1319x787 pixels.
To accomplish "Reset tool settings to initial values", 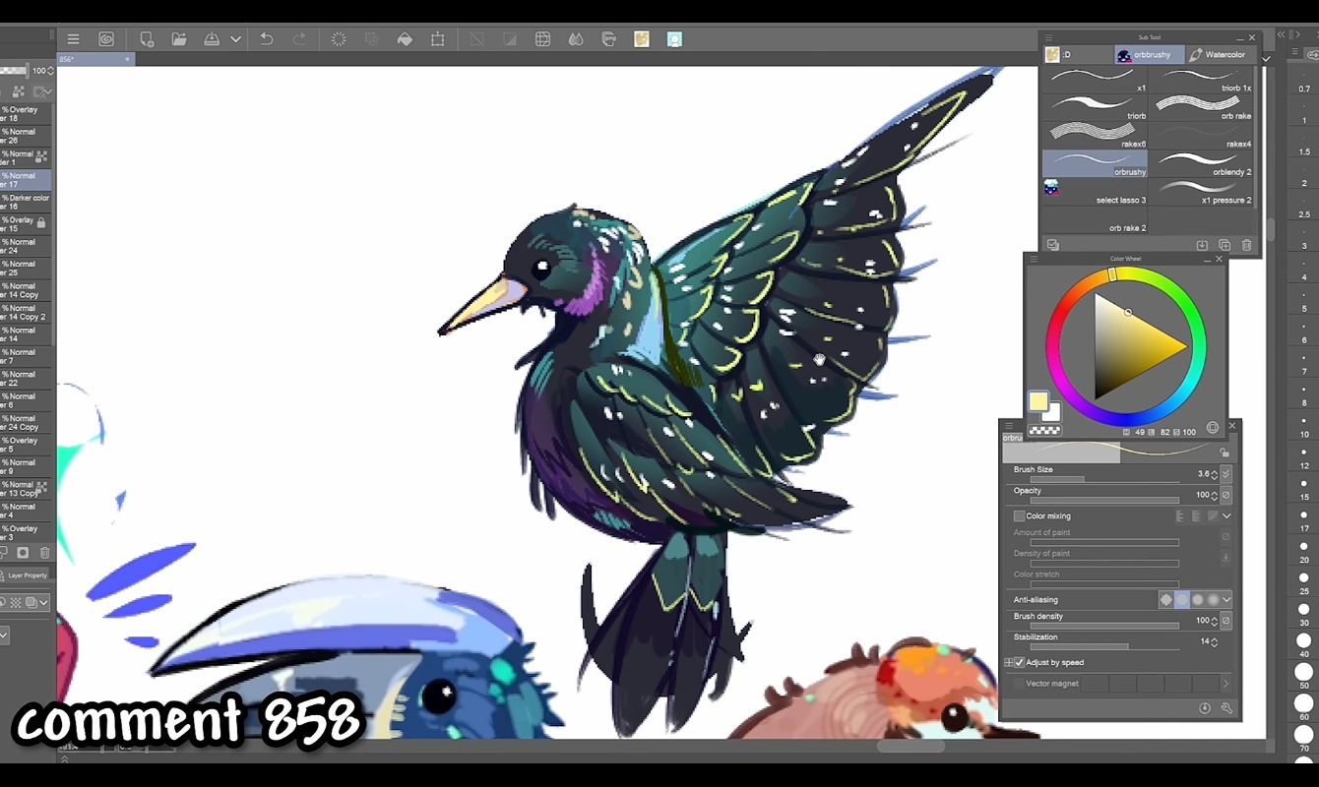I will pyautogui.click(x=1205, y=708).
